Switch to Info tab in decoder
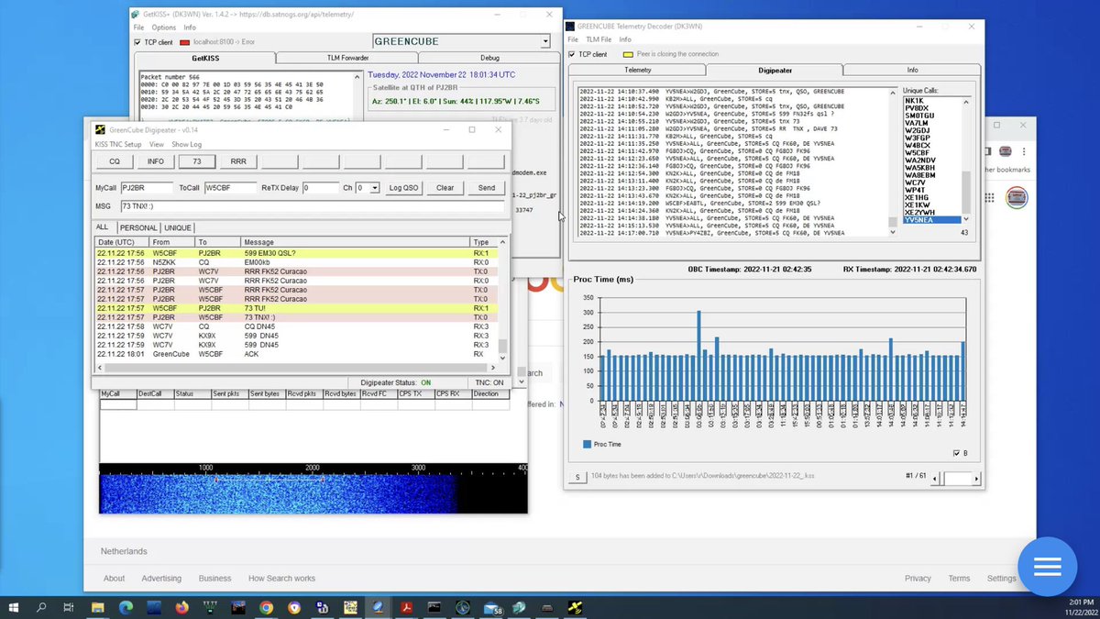This screenshot has height=619, width=1100. click(913, 70)
